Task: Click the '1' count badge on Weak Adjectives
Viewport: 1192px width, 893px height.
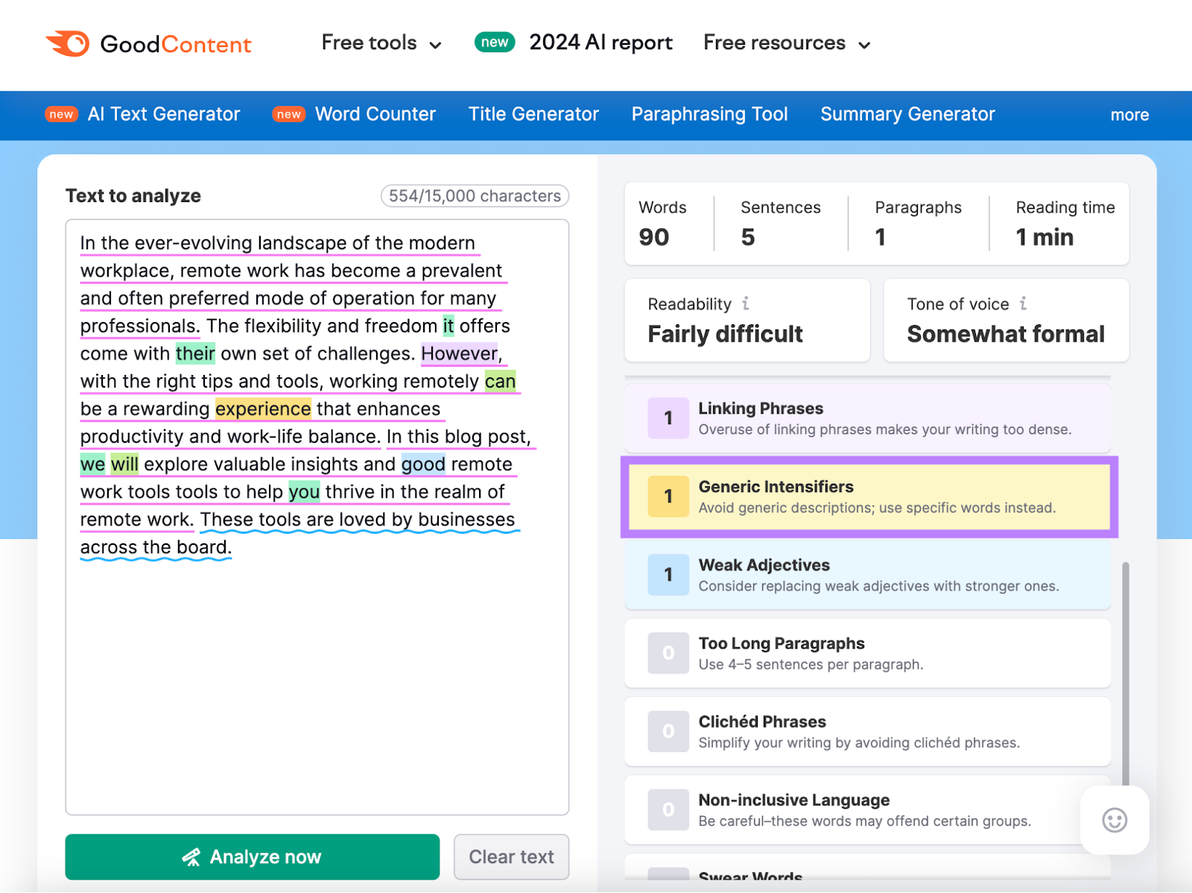Action: click(x=668, y=575)
